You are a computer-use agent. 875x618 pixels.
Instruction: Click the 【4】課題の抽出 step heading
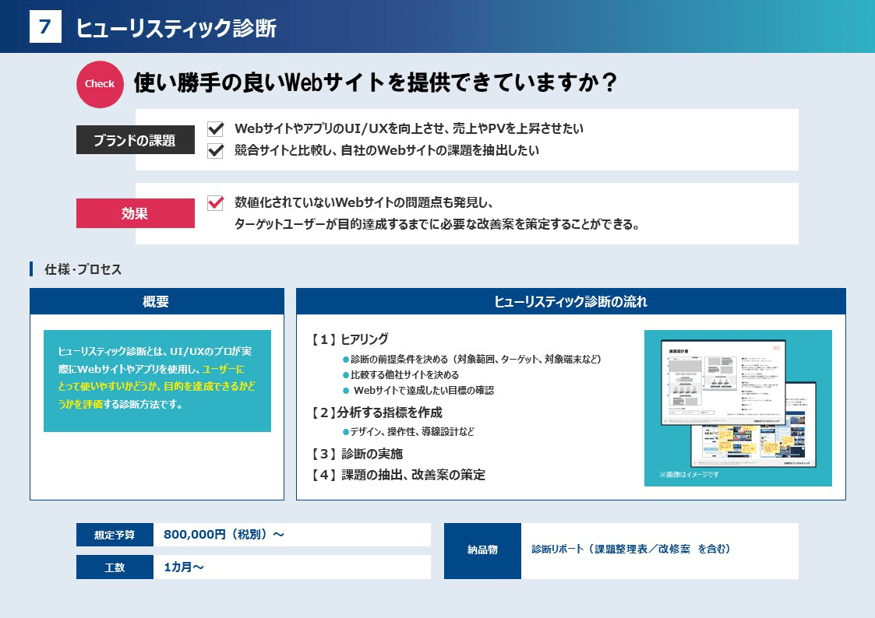pos(397,475)
